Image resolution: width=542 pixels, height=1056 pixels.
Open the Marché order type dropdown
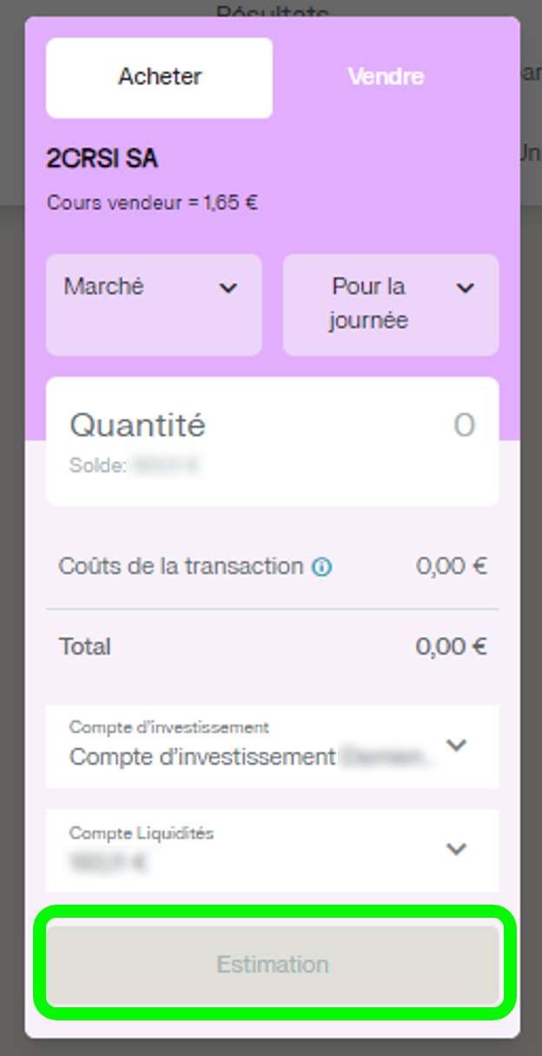pyautogui.click(x=154, y=304)
